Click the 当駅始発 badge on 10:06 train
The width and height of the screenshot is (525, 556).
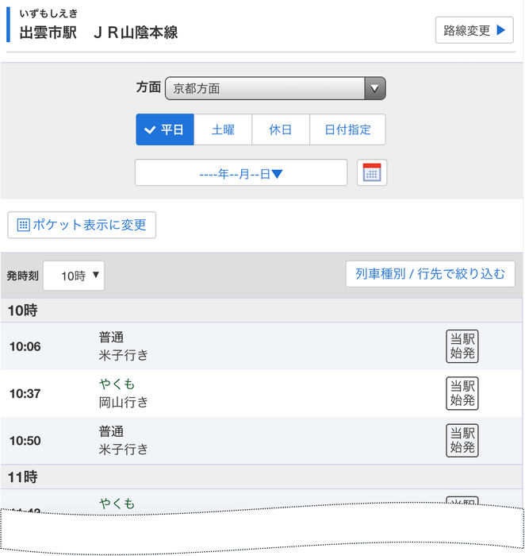point(462,346)
